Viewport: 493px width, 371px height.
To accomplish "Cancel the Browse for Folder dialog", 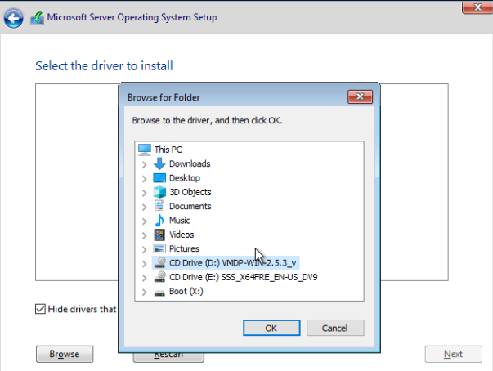I will click(x=334, y=328).
